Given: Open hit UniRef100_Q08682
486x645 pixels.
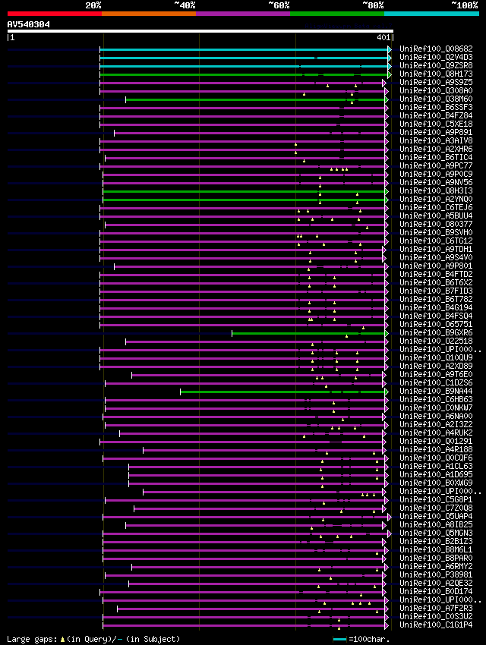Looking at the screenshot, I should click(436, 49).
